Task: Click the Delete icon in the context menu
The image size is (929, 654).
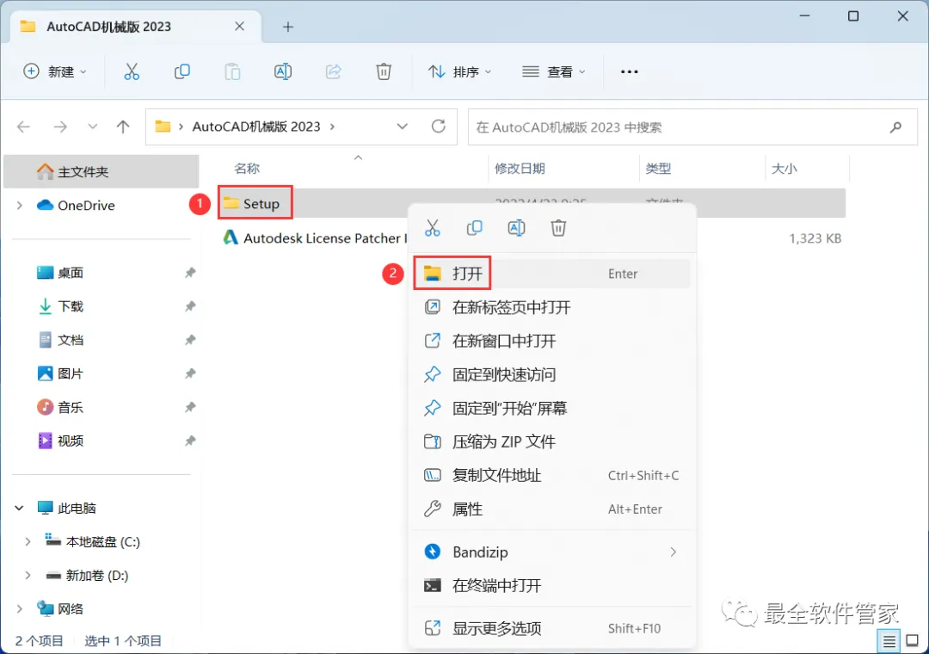Action: (x=558, y=228)
